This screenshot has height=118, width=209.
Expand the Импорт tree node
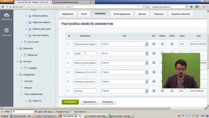tap(22, 88)
